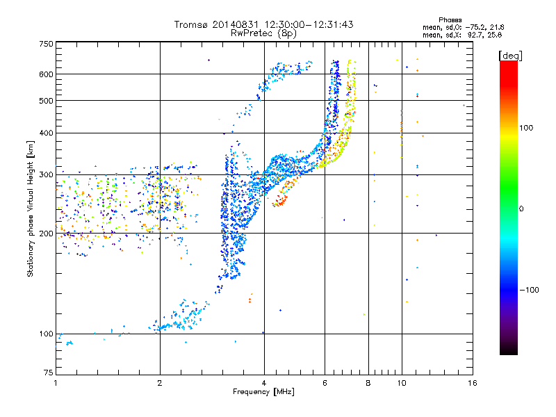The height and width of the screenshot is (417, 556).
Task: Click the plot title 'Tromsø 20140831 12:30:00-12:31:43'
Action: pos(263,24)
